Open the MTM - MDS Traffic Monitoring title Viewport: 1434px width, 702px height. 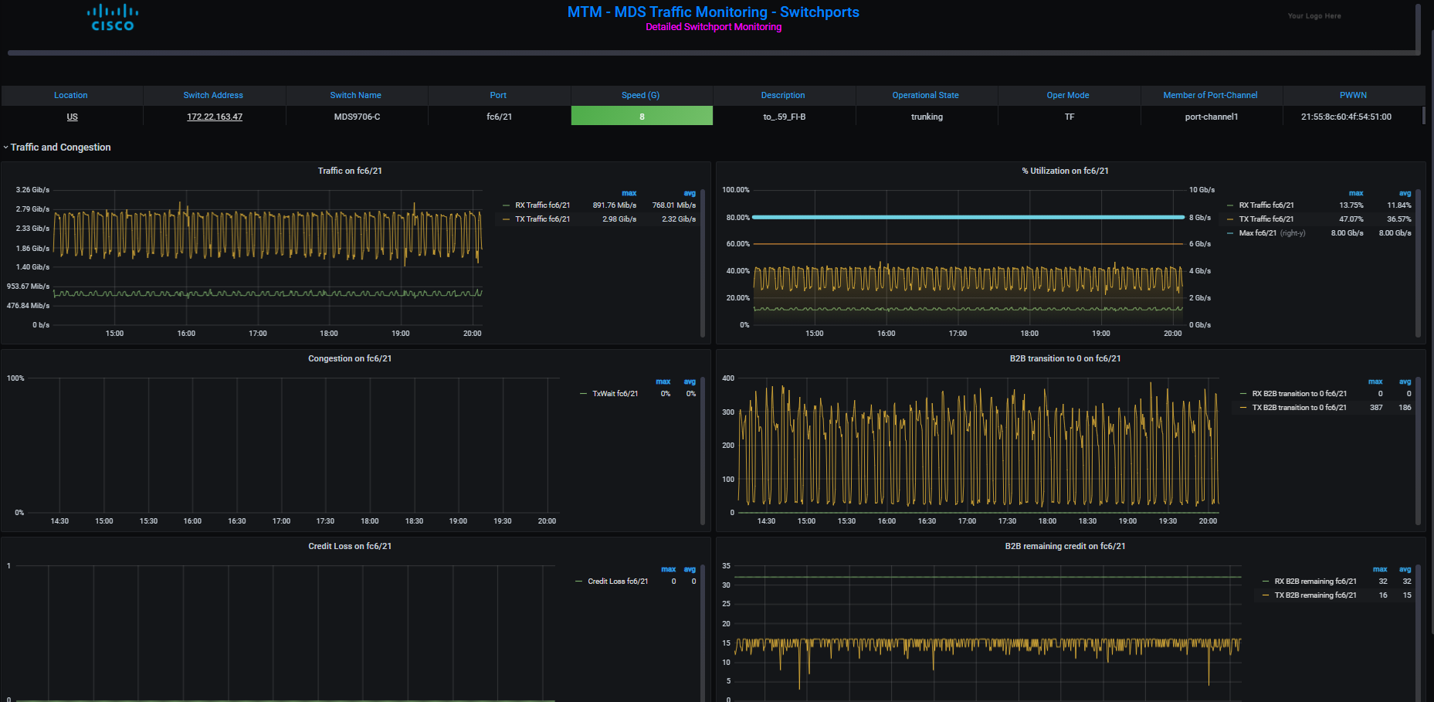pyautogui.click(x=713, y=12)
